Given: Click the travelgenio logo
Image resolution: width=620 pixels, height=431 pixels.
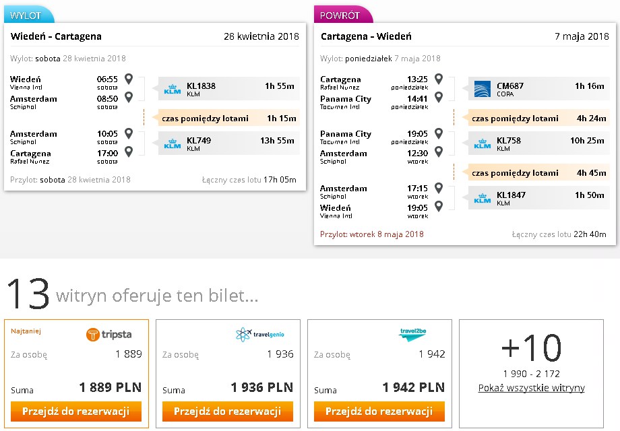Looking at the screenshot, I should [259, 334].
